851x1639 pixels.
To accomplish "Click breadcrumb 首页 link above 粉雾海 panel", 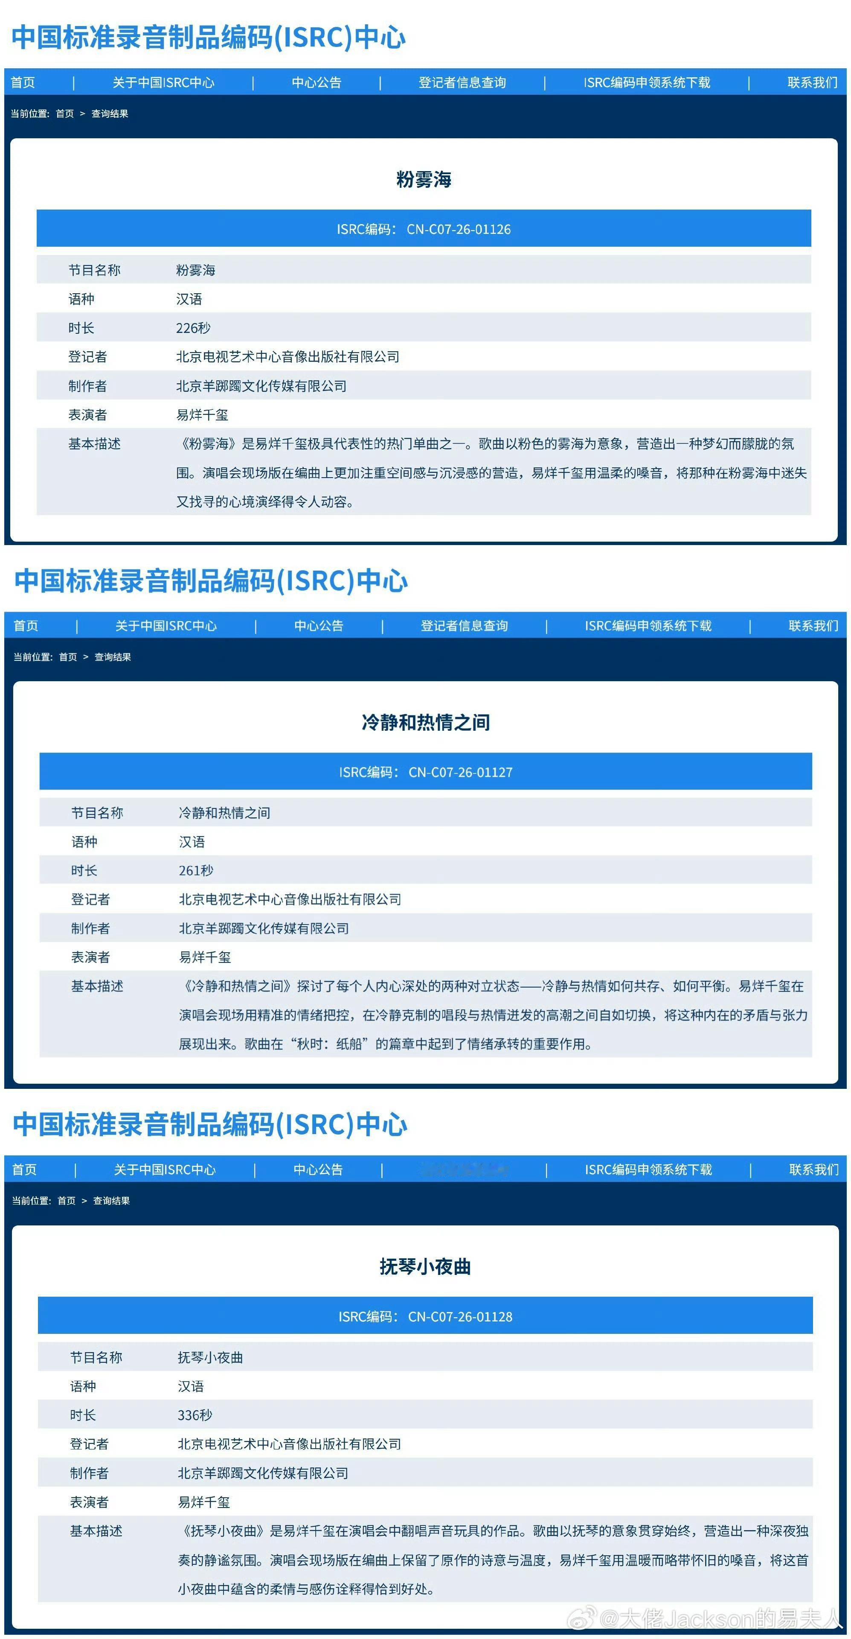I will [x=65, y=114].
